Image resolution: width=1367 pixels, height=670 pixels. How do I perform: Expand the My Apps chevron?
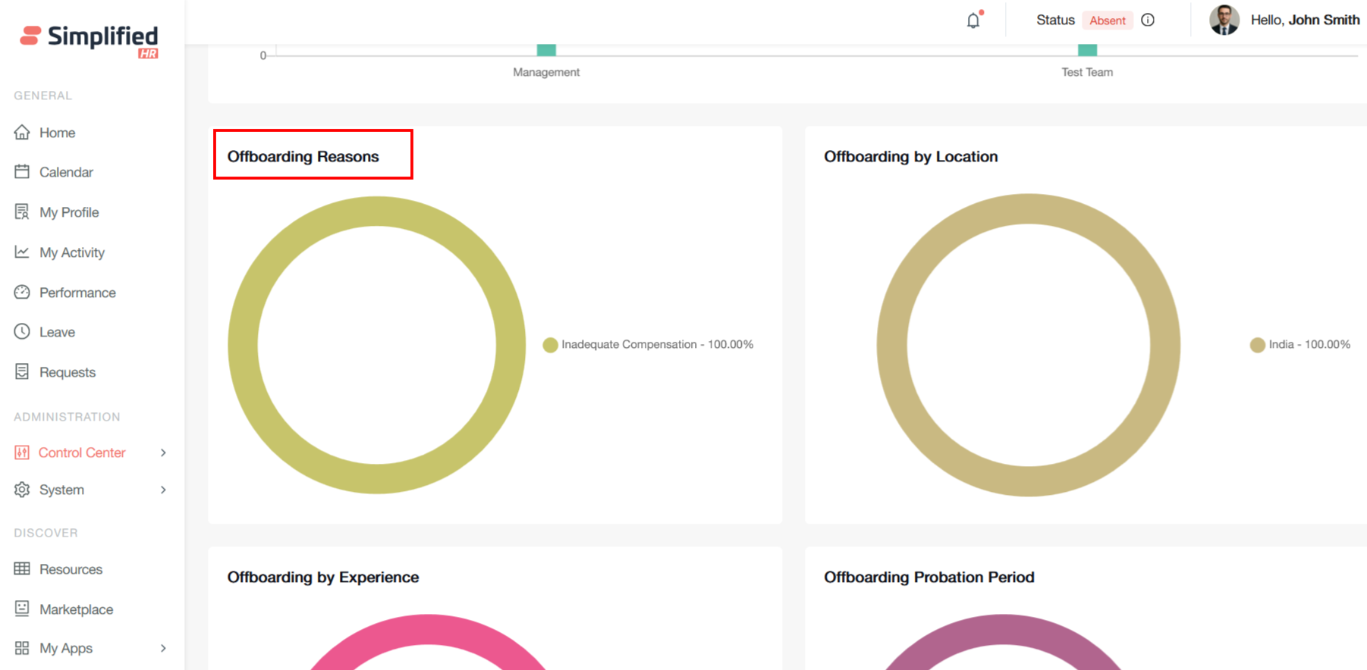pos(163,648)
